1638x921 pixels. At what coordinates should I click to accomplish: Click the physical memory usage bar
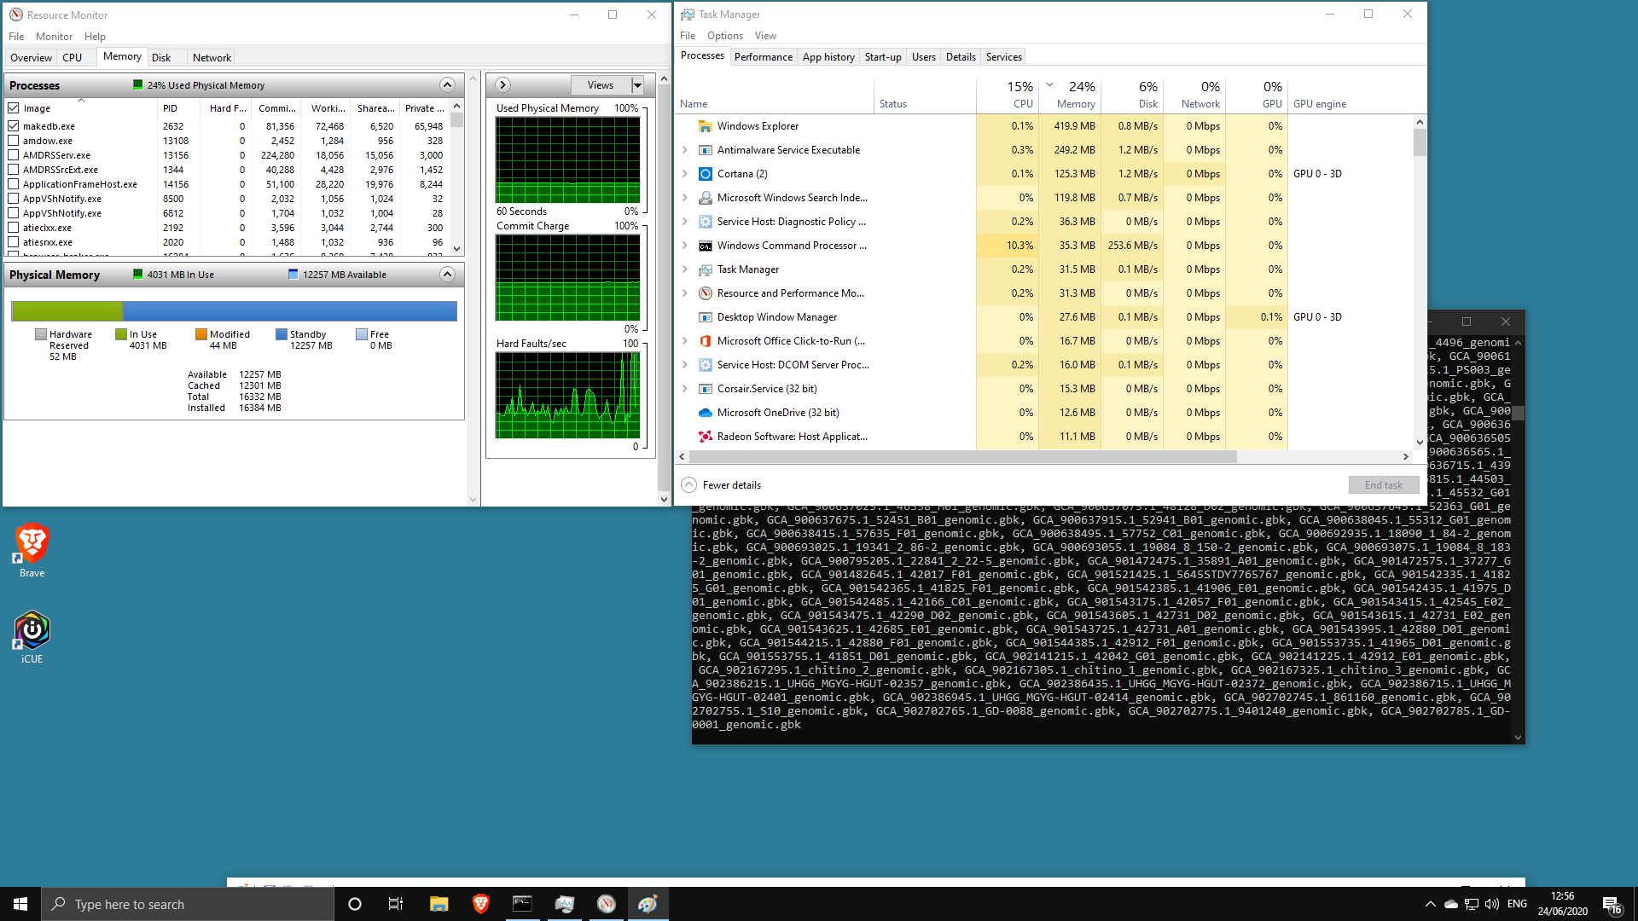click(x=234, y=311)
